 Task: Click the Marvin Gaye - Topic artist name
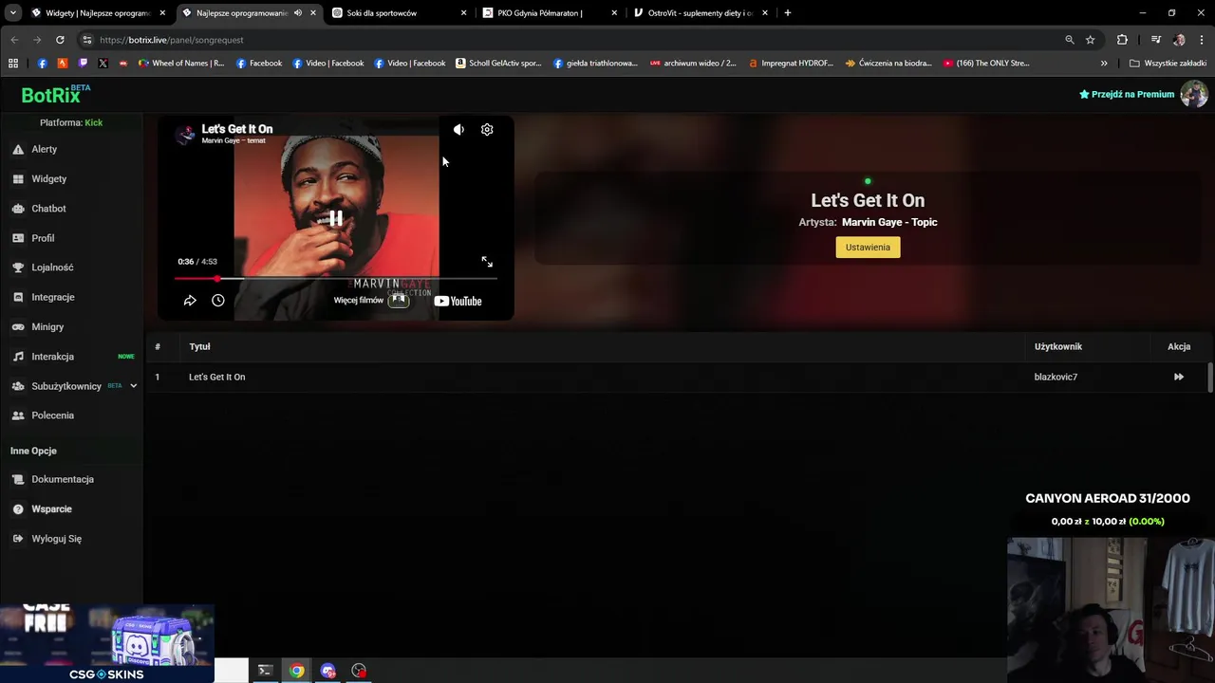(889, 222)
